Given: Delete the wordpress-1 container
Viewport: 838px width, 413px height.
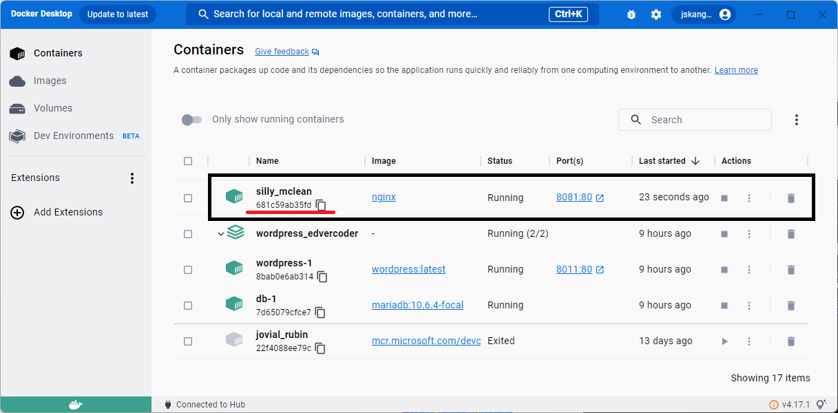Looking at the screenshot, I should pos(791,270).
